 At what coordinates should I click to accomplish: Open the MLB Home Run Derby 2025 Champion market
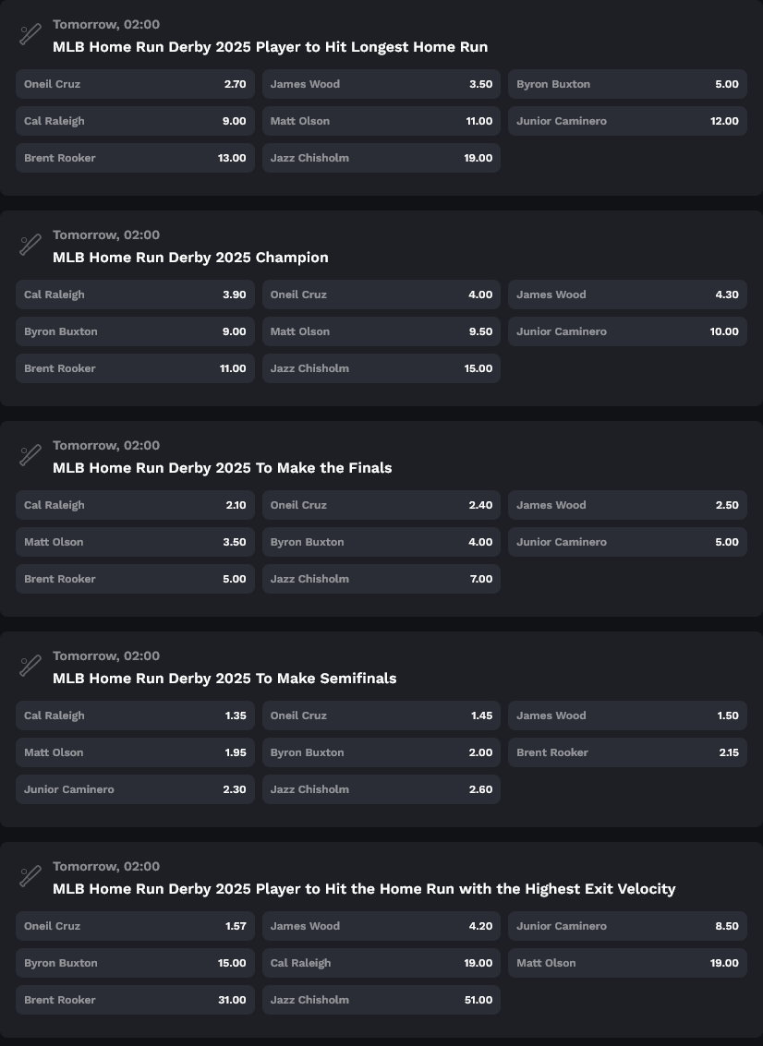190,258
